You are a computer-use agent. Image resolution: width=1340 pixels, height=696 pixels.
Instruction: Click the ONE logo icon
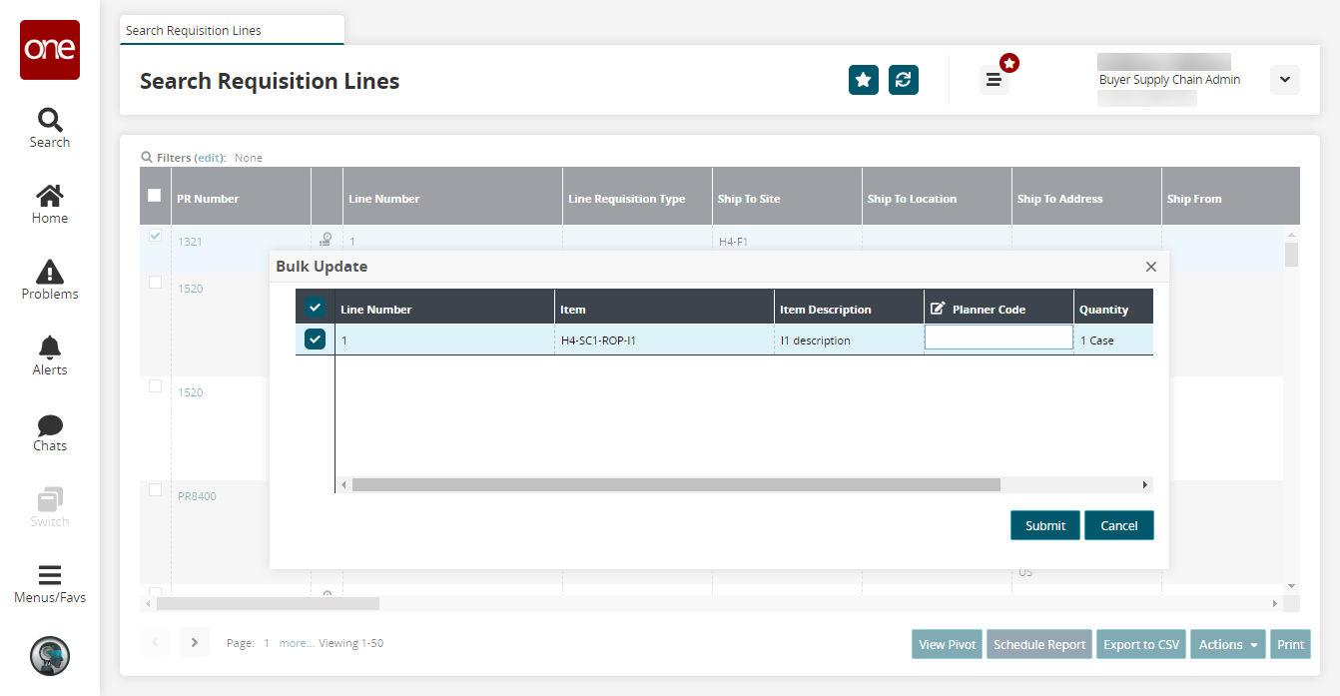click(x=50, y=50)
